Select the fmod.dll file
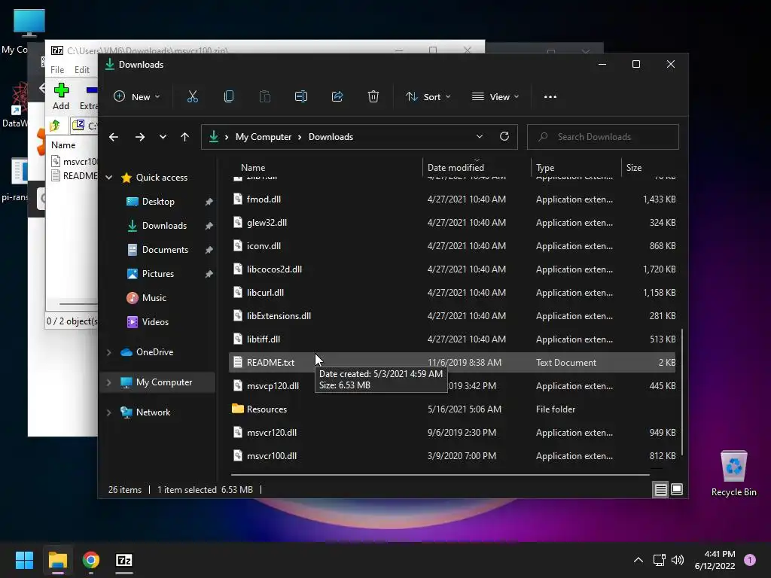The image size is (771, 578). click(452, 199)
